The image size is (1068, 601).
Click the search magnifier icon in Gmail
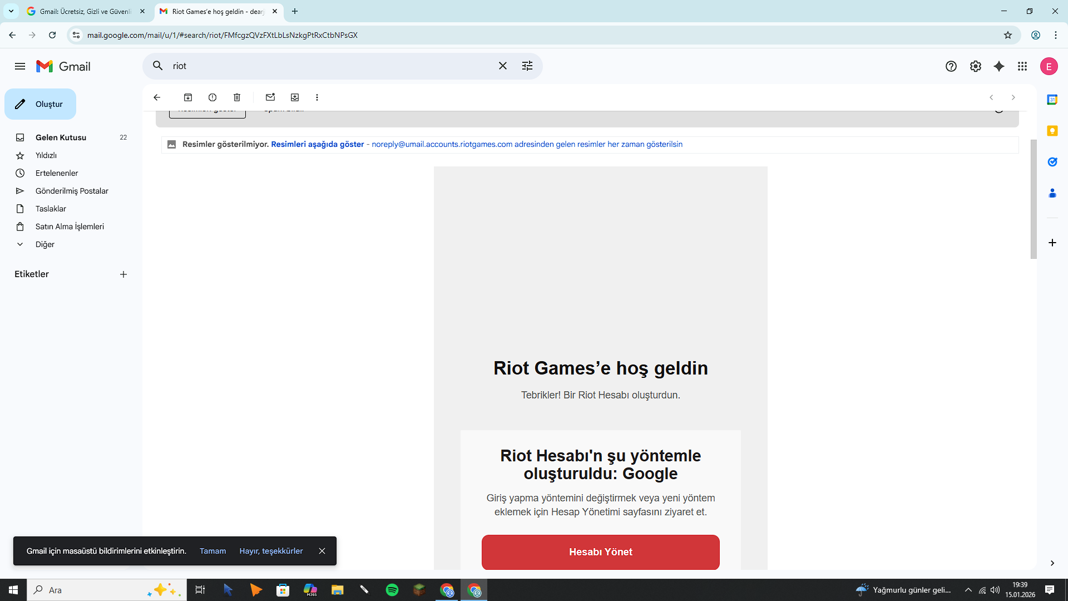(x=158, y=66)
